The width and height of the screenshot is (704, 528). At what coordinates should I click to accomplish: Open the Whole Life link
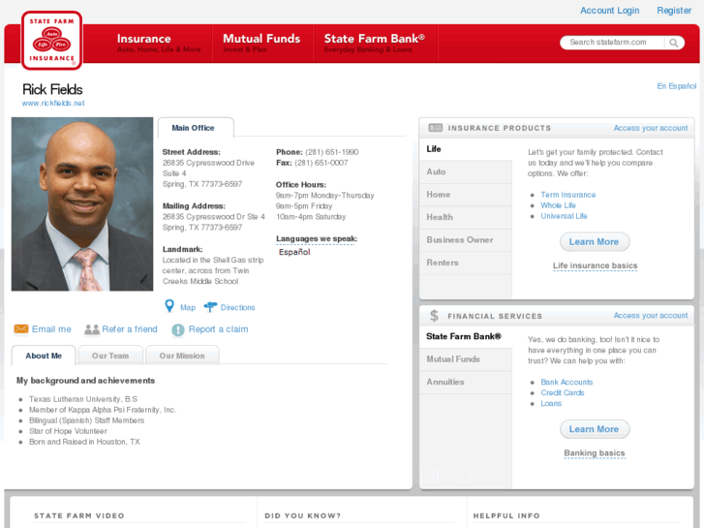point(558,205)
